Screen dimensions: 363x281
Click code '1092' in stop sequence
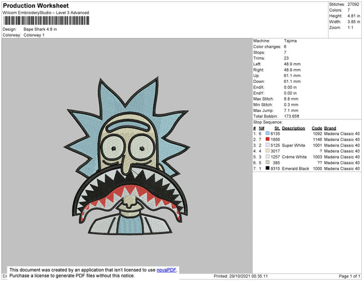tap(318, 134)
